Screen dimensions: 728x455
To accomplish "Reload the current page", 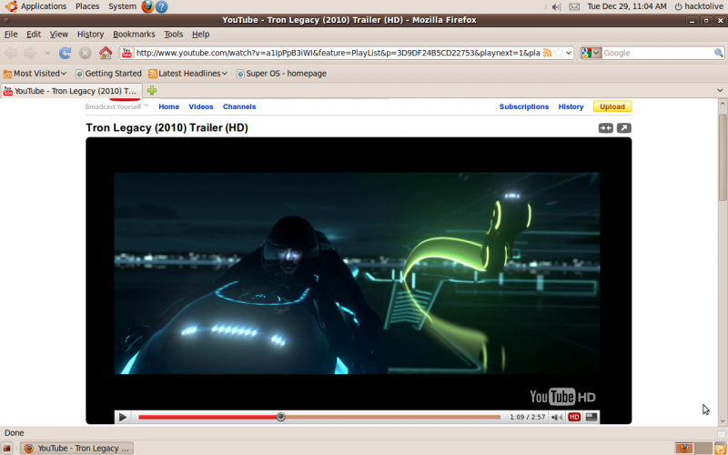I will click(x=65, y=53).
